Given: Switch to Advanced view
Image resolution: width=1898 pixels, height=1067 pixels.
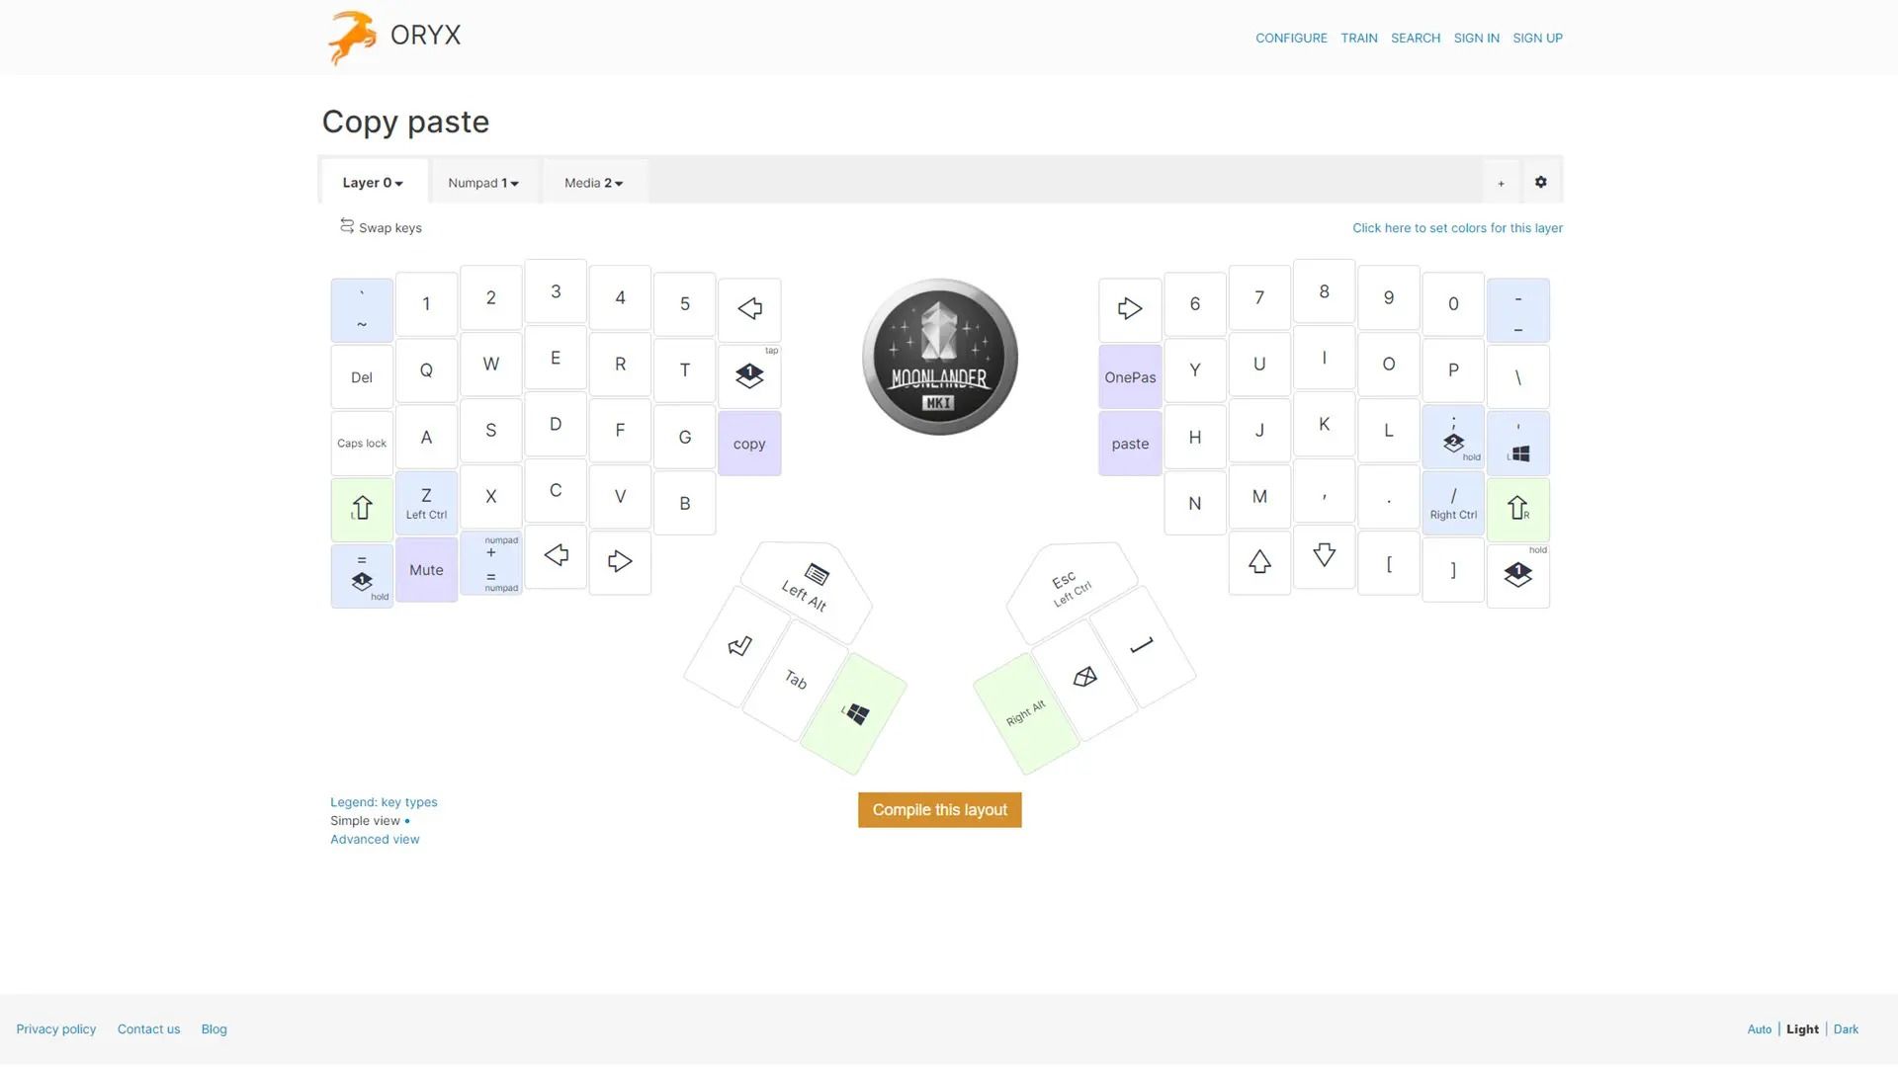Looking at the screenshot, I should coord(375,839).
